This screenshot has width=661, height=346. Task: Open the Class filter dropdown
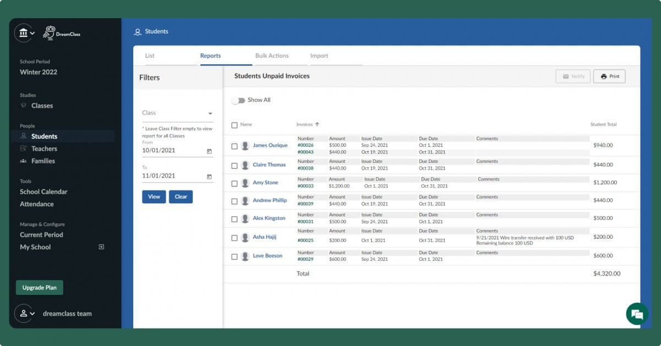177,113
